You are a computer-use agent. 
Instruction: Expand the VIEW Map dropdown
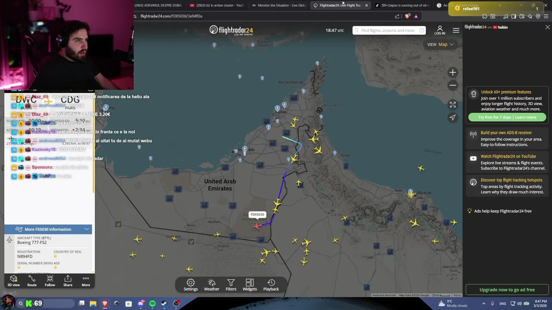[440, 44]
